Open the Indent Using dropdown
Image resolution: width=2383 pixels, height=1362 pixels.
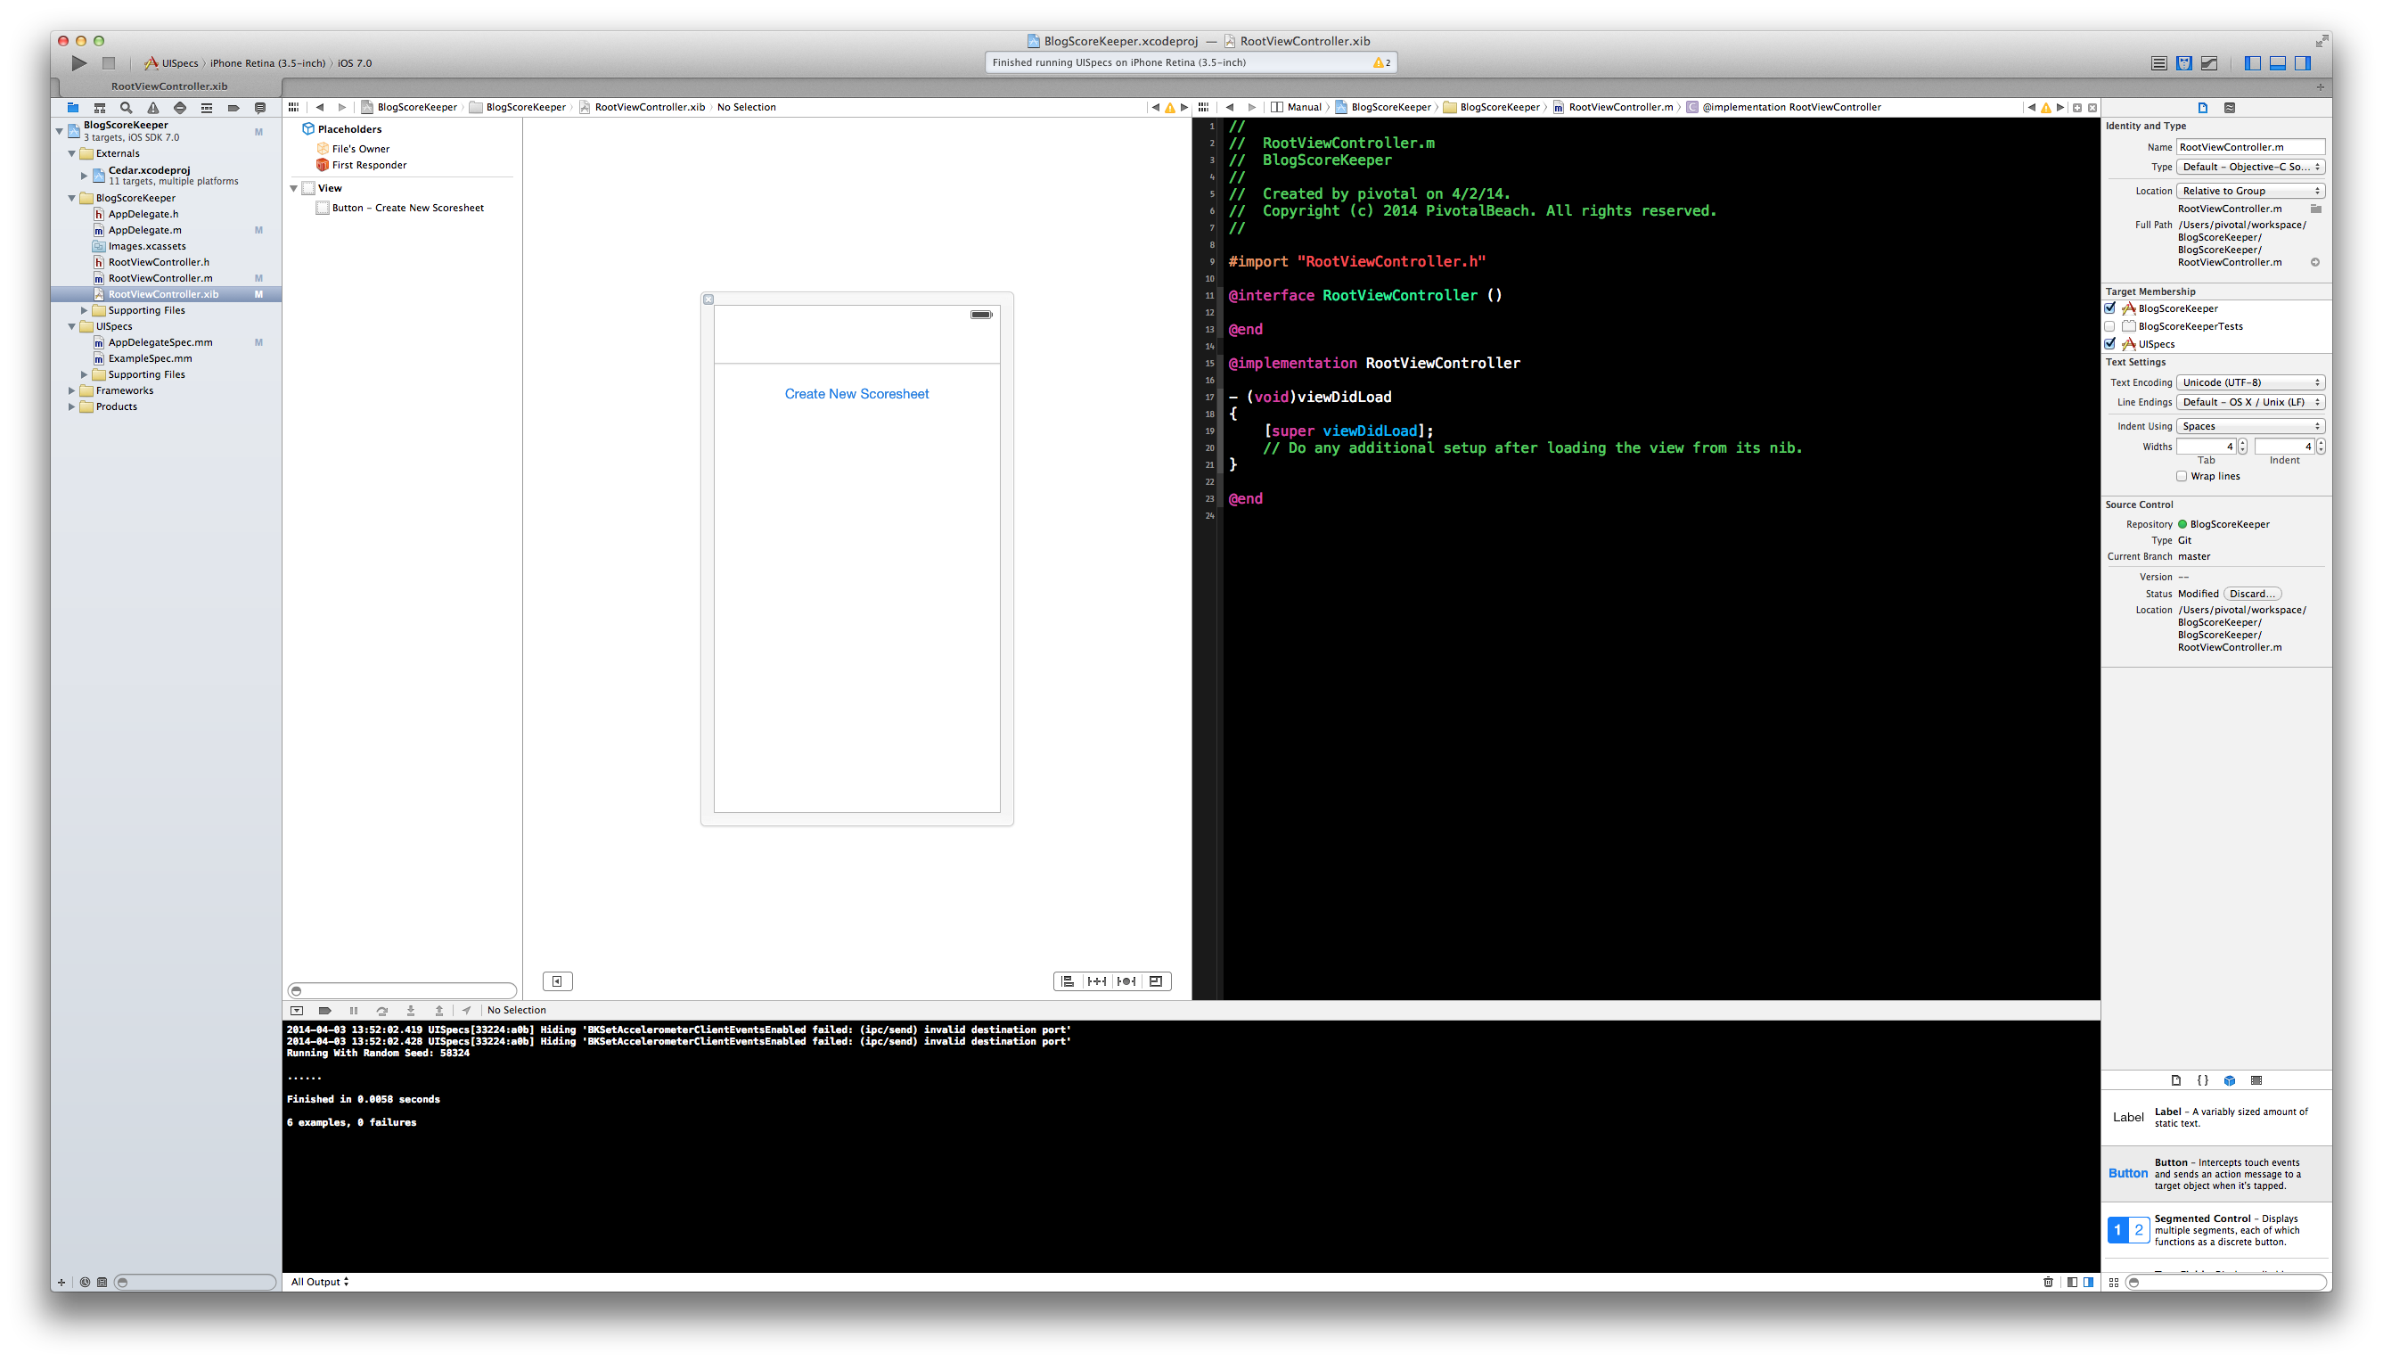(x=2250, y=427)
